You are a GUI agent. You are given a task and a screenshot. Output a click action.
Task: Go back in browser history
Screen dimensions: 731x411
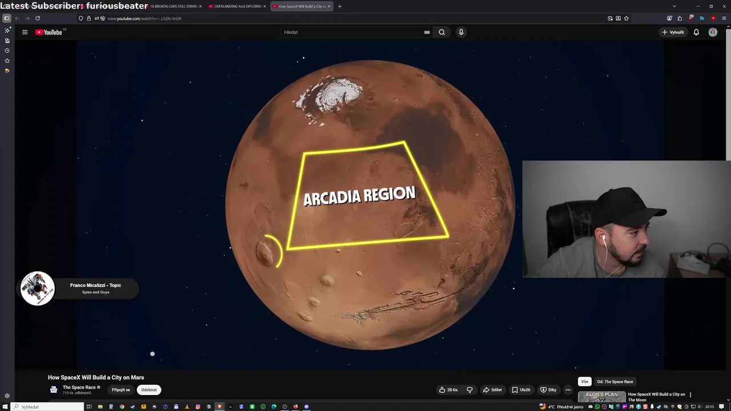(17, 18)
